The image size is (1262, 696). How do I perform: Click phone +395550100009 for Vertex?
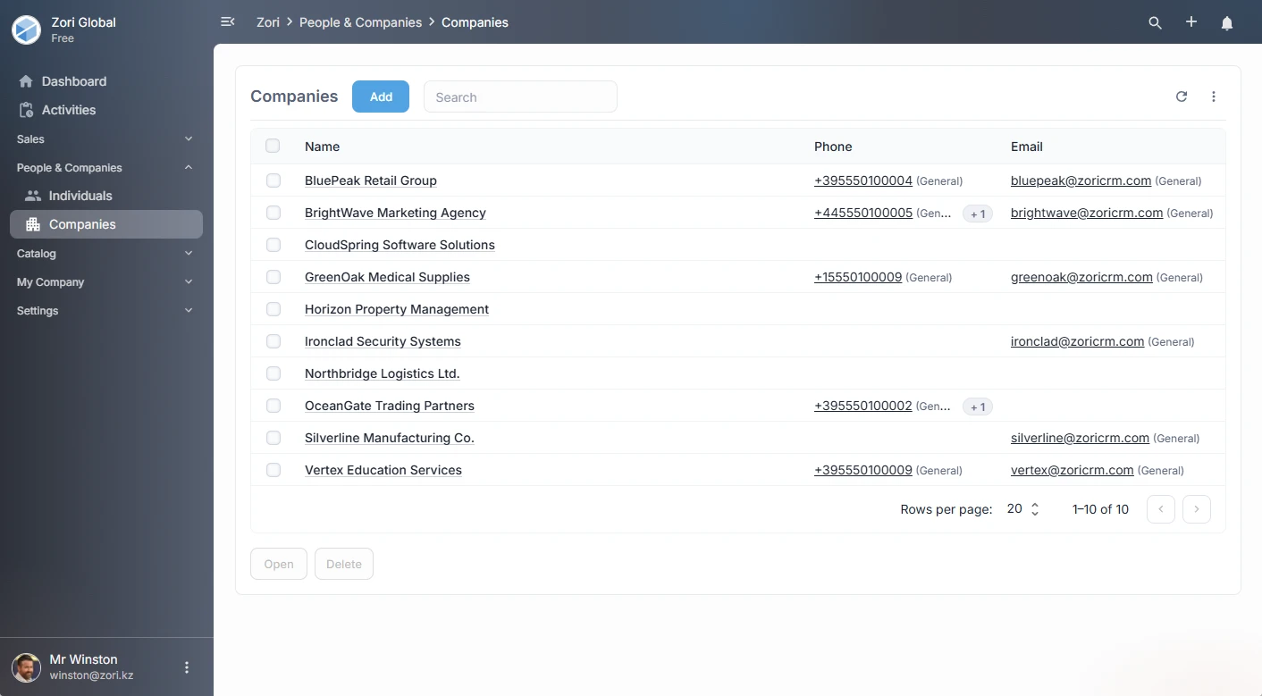(863, 470)
